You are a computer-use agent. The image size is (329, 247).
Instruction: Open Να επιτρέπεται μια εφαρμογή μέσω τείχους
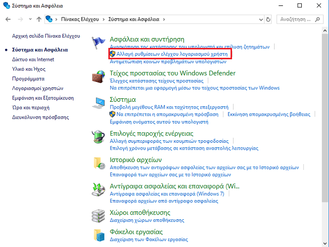tap(194, 88)
